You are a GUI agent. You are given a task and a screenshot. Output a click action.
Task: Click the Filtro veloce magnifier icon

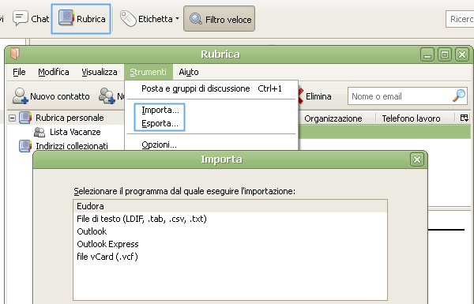[196, 19]
